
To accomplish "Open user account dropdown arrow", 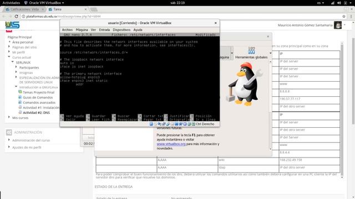I will click(344, 25).
